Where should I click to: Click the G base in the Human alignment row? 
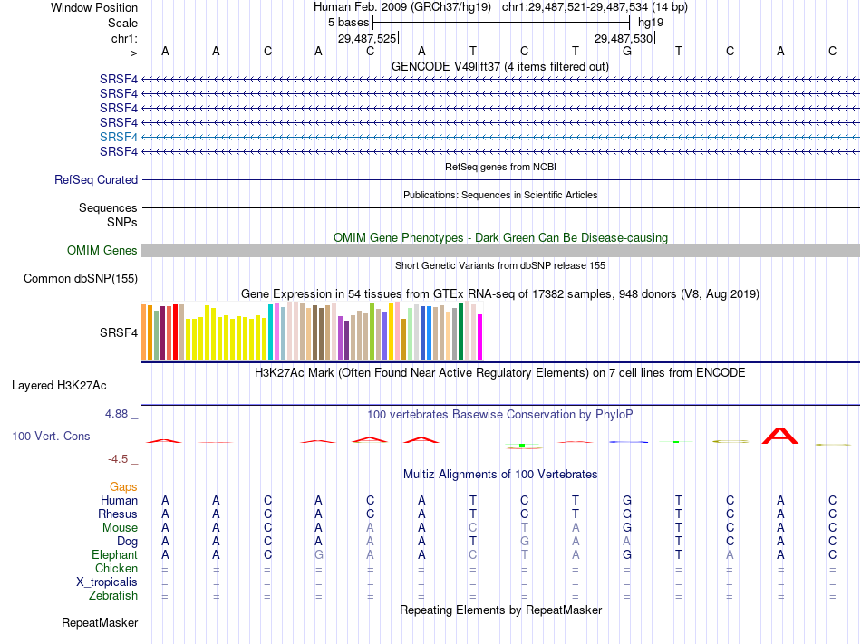click(627, 500)
